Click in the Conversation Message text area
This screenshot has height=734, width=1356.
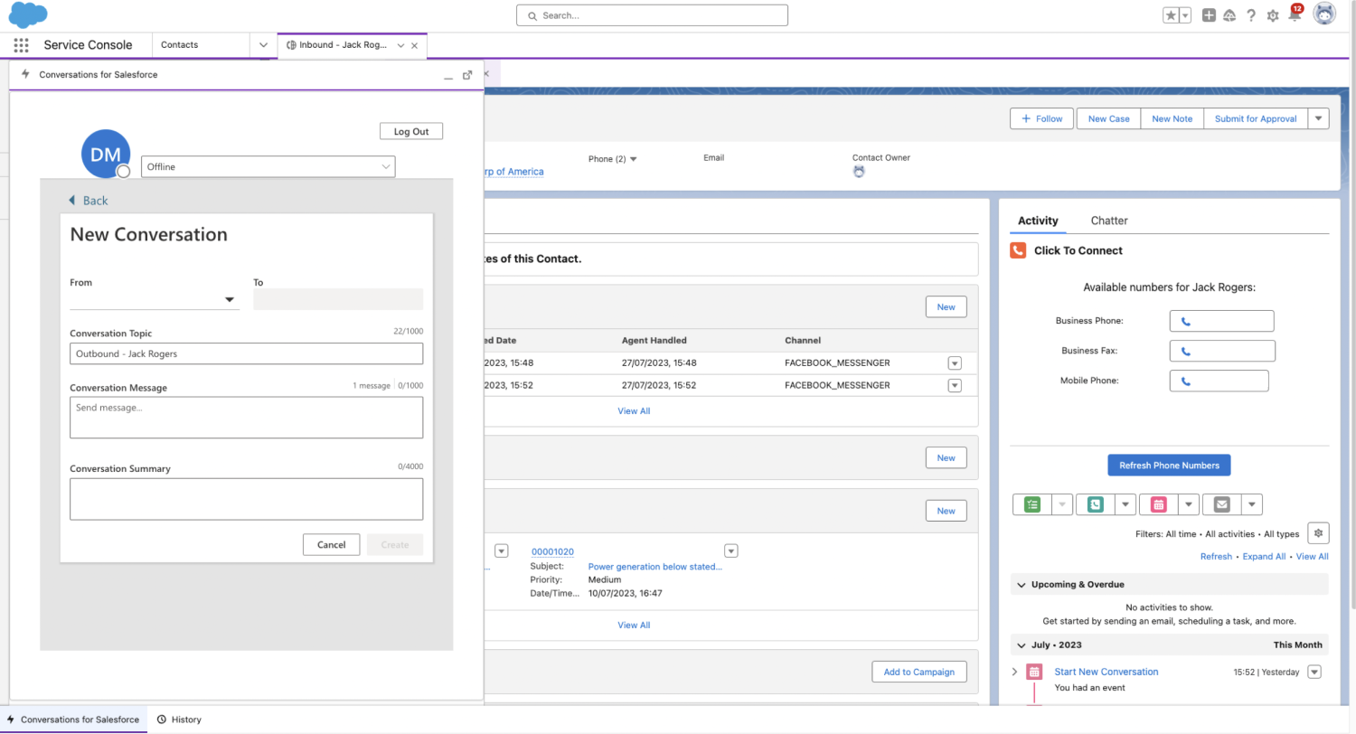[x=246, y=417]
